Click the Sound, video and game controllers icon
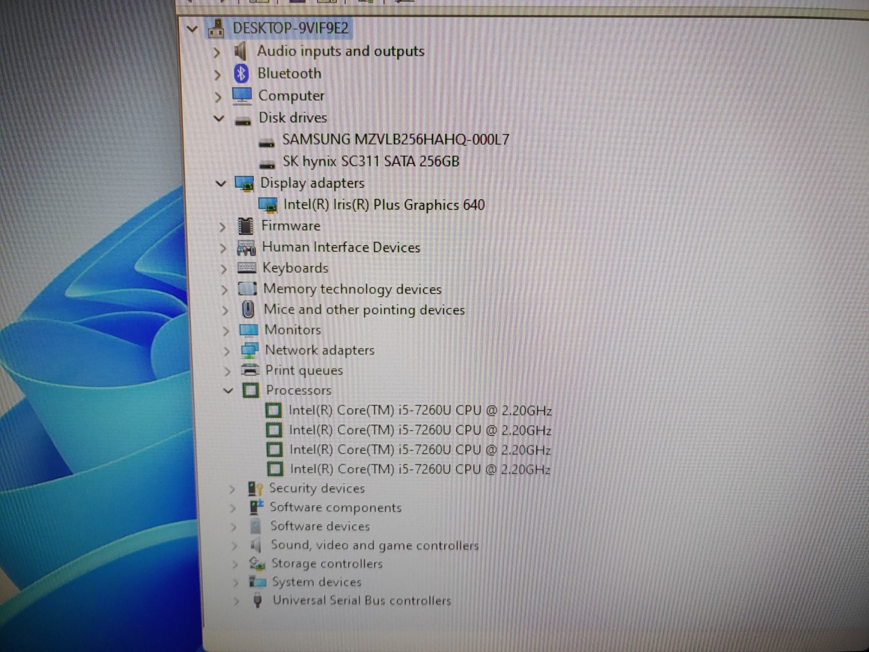 pyautogui.click(x=256, y=545)
